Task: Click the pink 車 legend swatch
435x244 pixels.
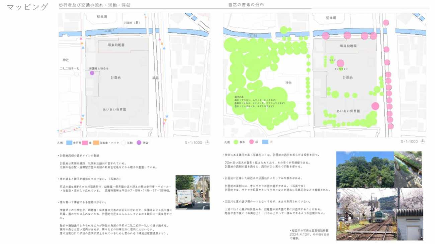Action: point(85,143)
